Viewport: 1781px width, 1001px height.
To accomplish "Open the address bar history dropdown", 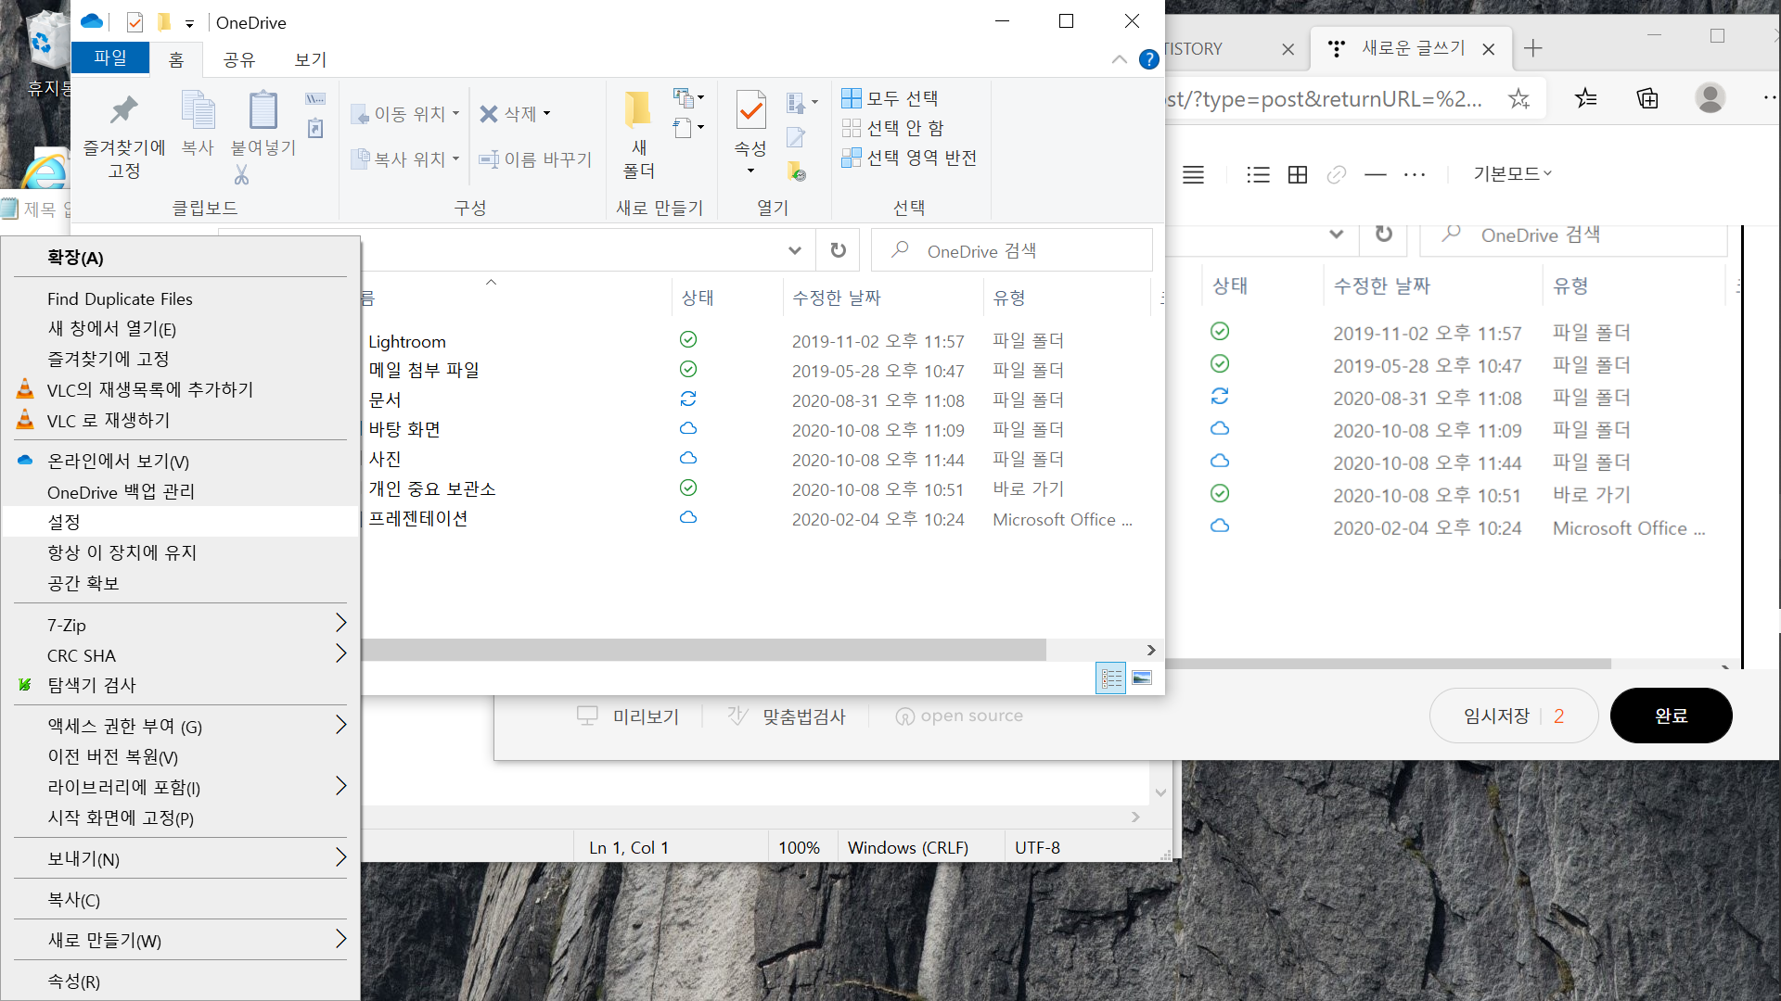I will tap(795, 250).
